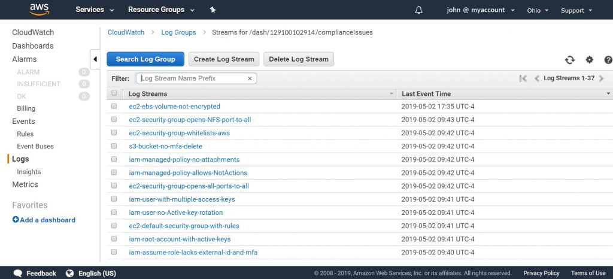
Task: Check the ec2-security-group-opens-NFS-port-to-all row
Action: pyautogui.click(x=114, y=119)
